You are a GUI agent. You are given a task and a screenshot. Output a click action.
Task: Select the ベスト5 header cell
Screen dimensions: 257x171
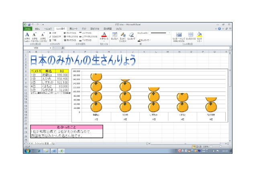pos(36,71)
